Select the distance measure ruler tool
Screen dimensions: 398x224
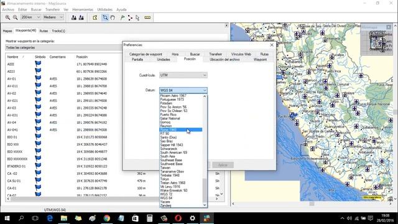pyautogui.click(x=147, y=17)
